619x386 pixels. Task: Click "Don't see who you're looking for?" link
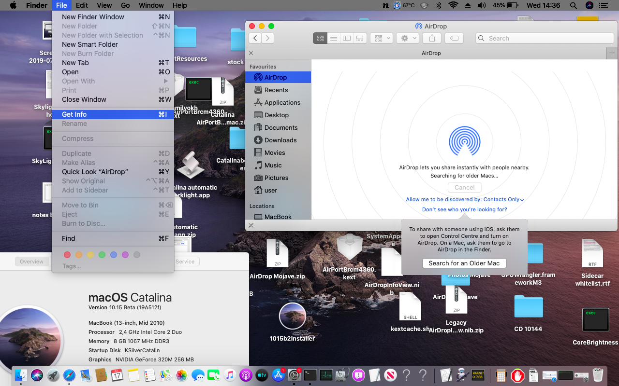(464, 209)
